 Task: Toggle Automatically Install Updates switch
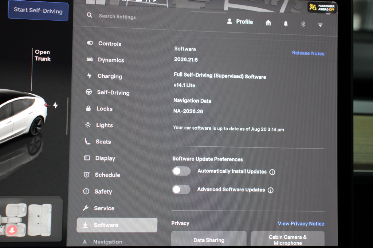[181, 171]
